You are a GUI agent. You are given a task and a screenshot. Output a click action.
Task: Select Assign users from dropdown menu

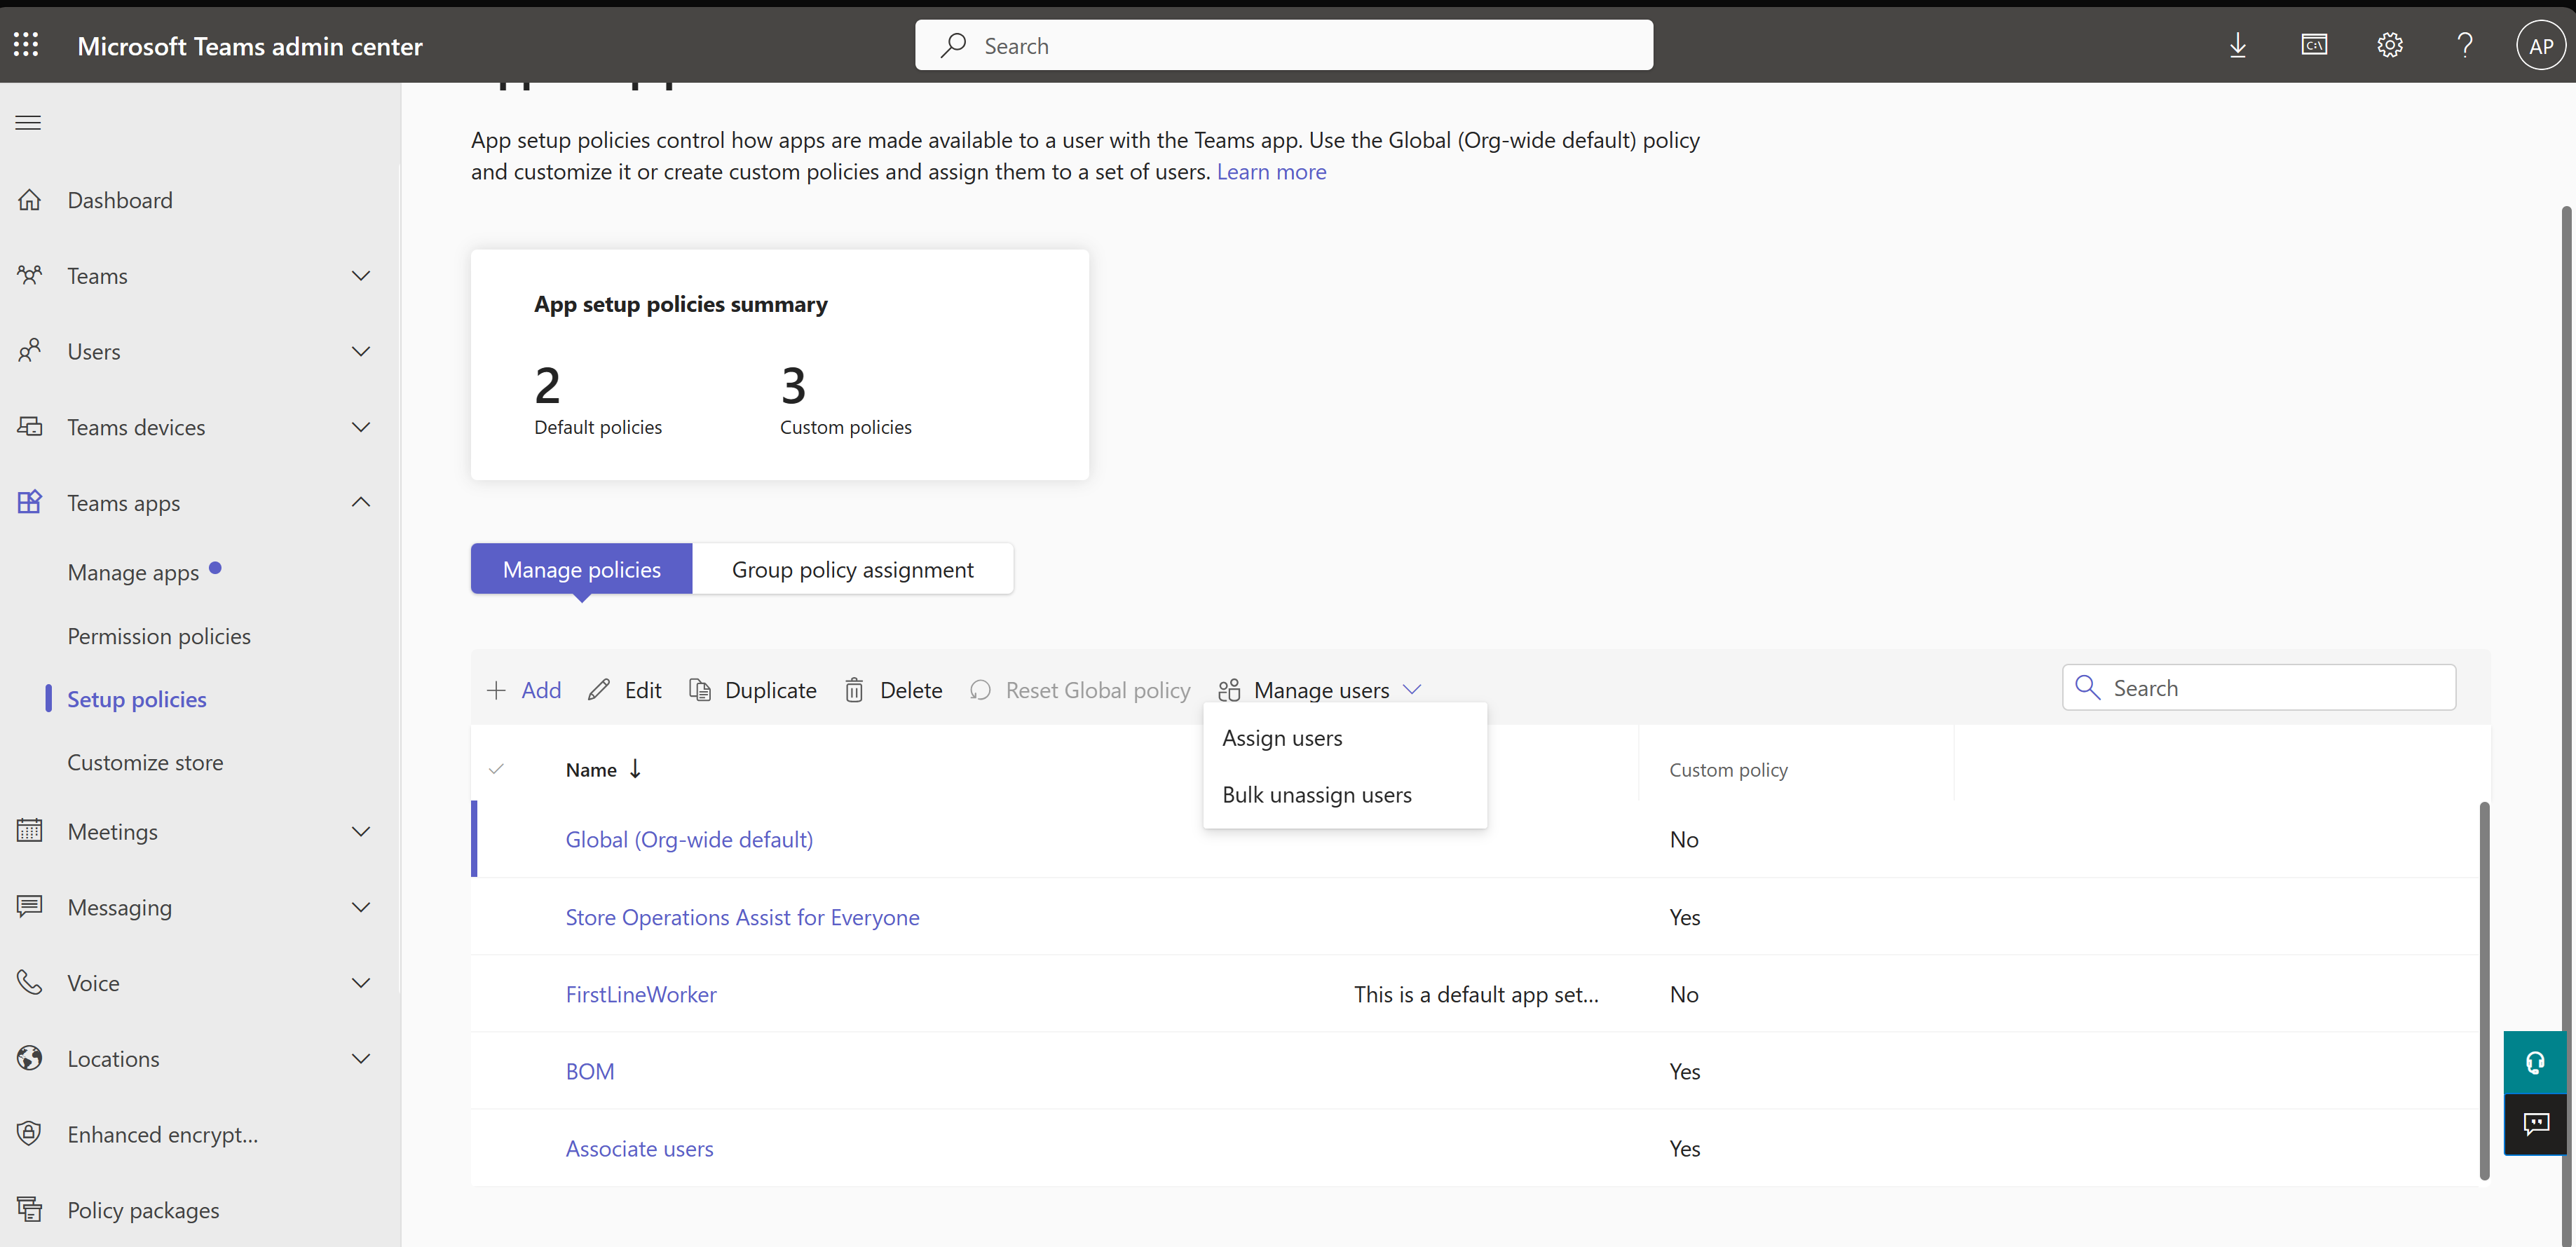(1280, 736)
